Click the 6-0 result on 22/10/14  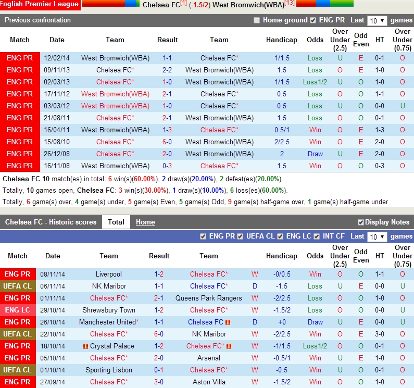[x=159, y=334]
